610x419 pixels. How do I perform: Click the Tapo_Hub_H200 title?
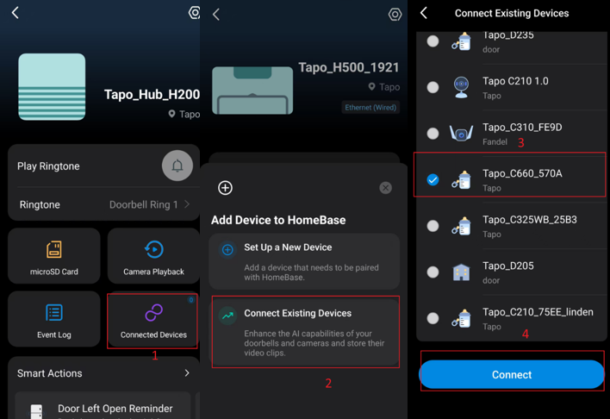point(152,94)
